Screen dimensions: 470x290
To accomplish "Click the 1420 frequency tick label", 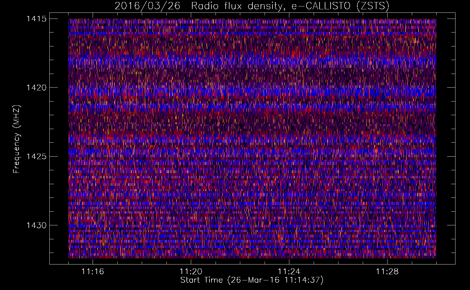I will tap(36, 88).
